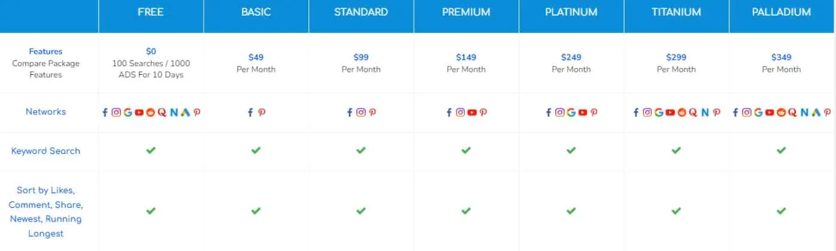Screen dimensions: 836x251
Task: Click the Quora icon in the Titanium column
Action: tap(693, 112)
